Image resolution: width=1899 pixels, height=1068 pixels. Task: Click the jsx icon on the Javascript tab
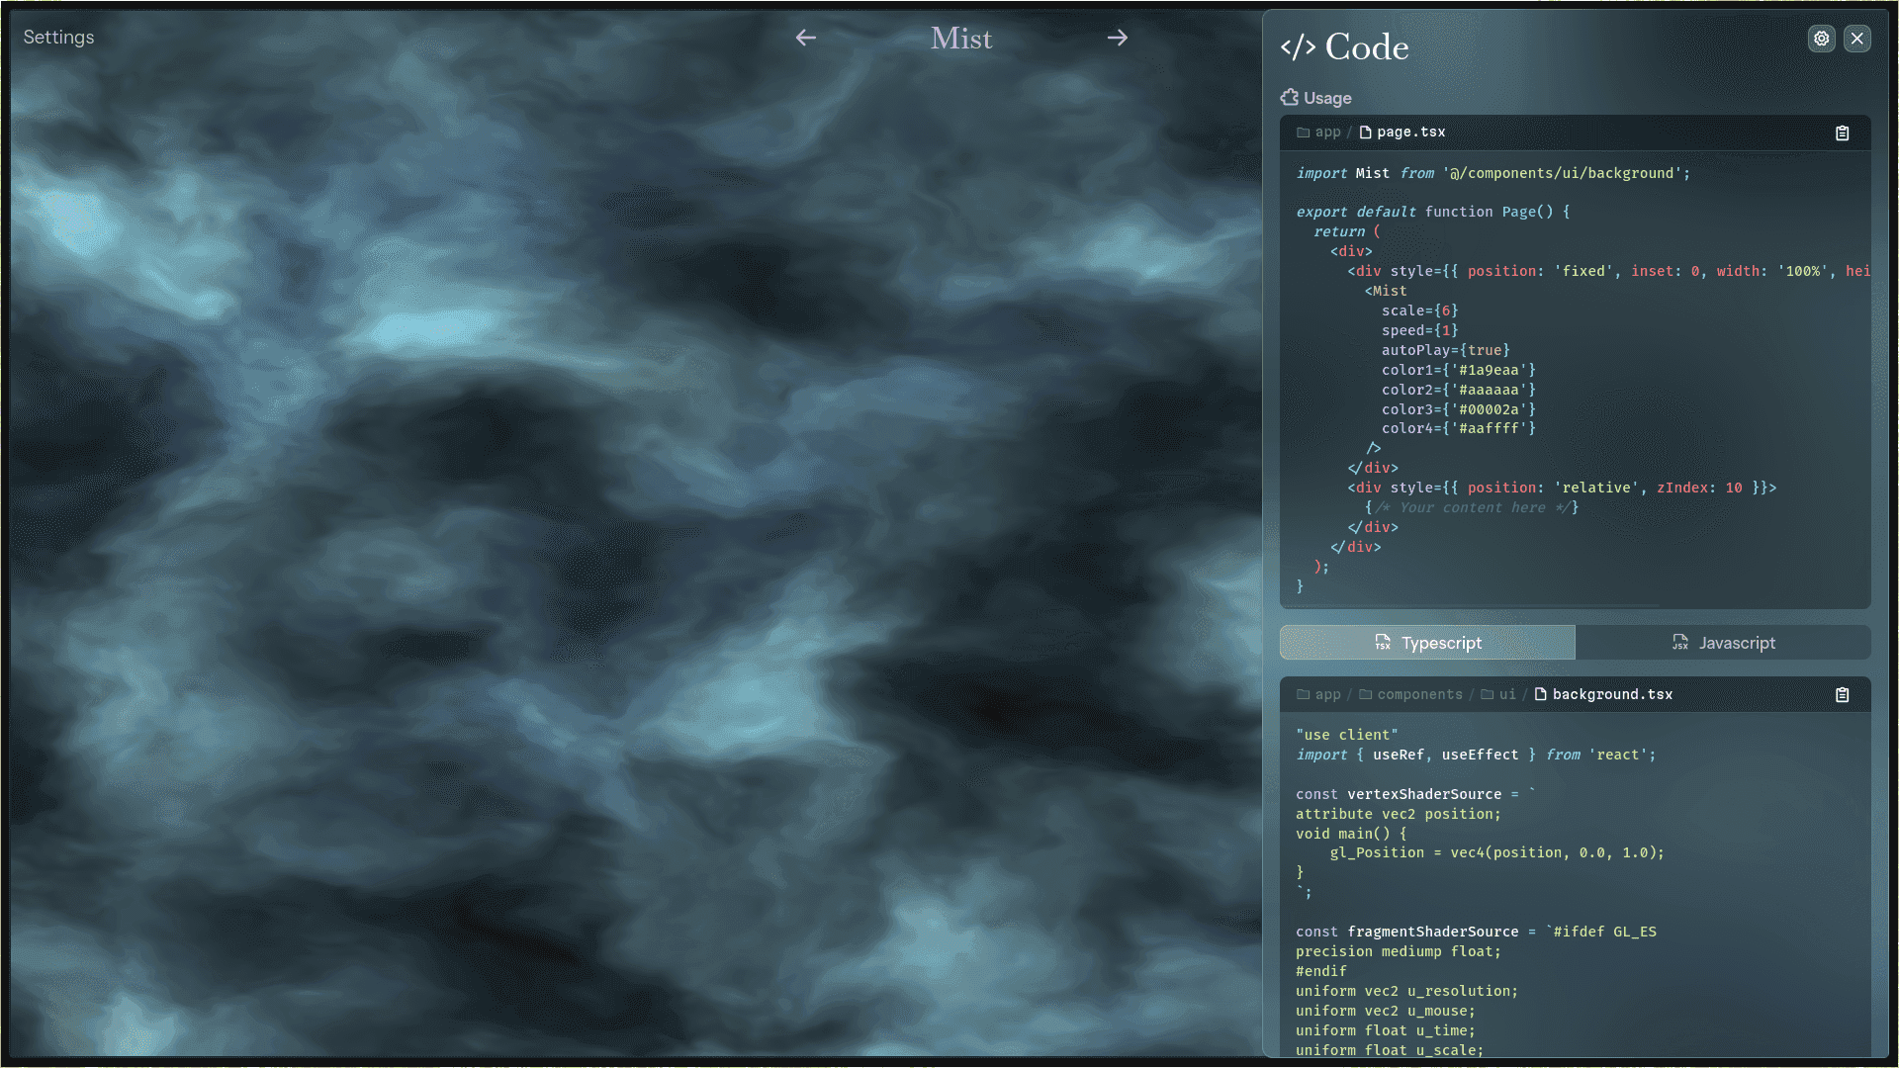pos(1680,643)
